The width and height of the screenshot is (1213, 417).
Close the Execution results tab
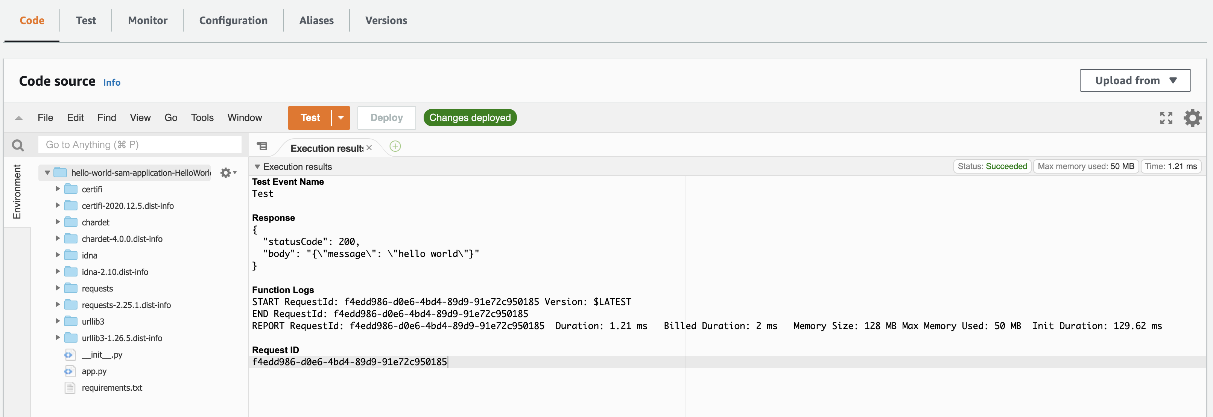coord(369,148)
